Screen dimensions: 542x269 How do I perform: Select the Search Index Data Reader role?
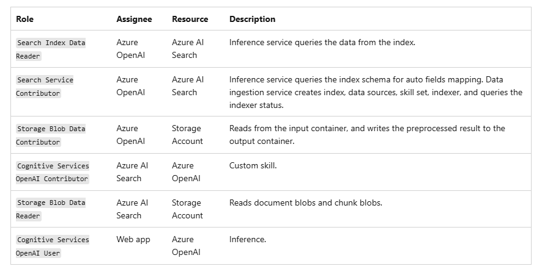[51, 49]
